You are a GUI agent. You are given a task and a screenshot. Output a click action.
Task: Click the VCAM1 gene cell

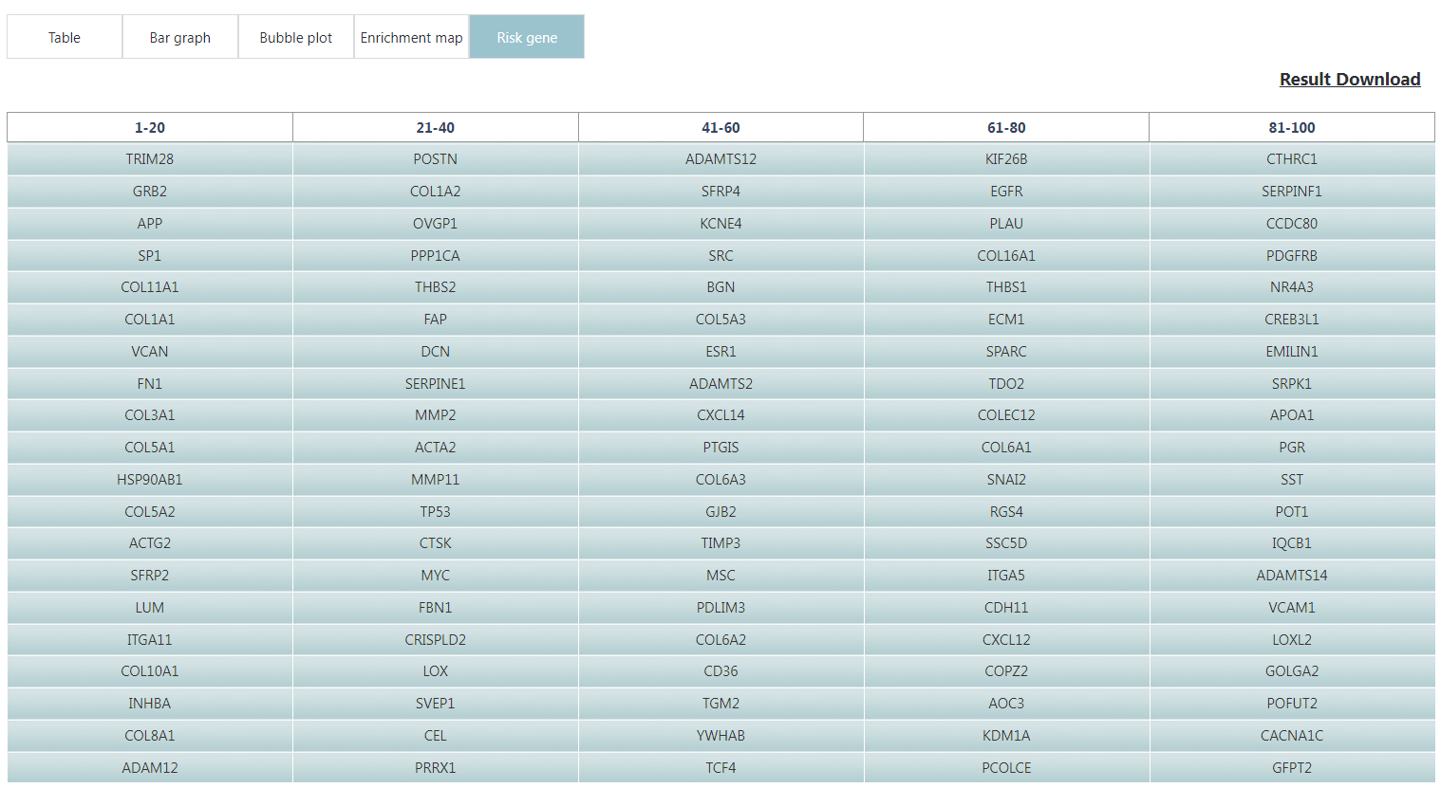pyautogui.click(x=1292, y=608)
